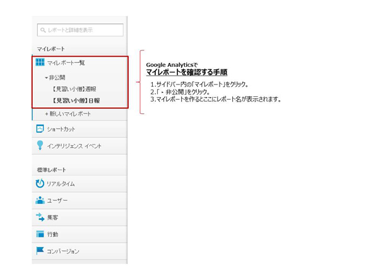Expand the 集客 reports label
Viewport: 366px width, 274px height.
coord(53,217)
